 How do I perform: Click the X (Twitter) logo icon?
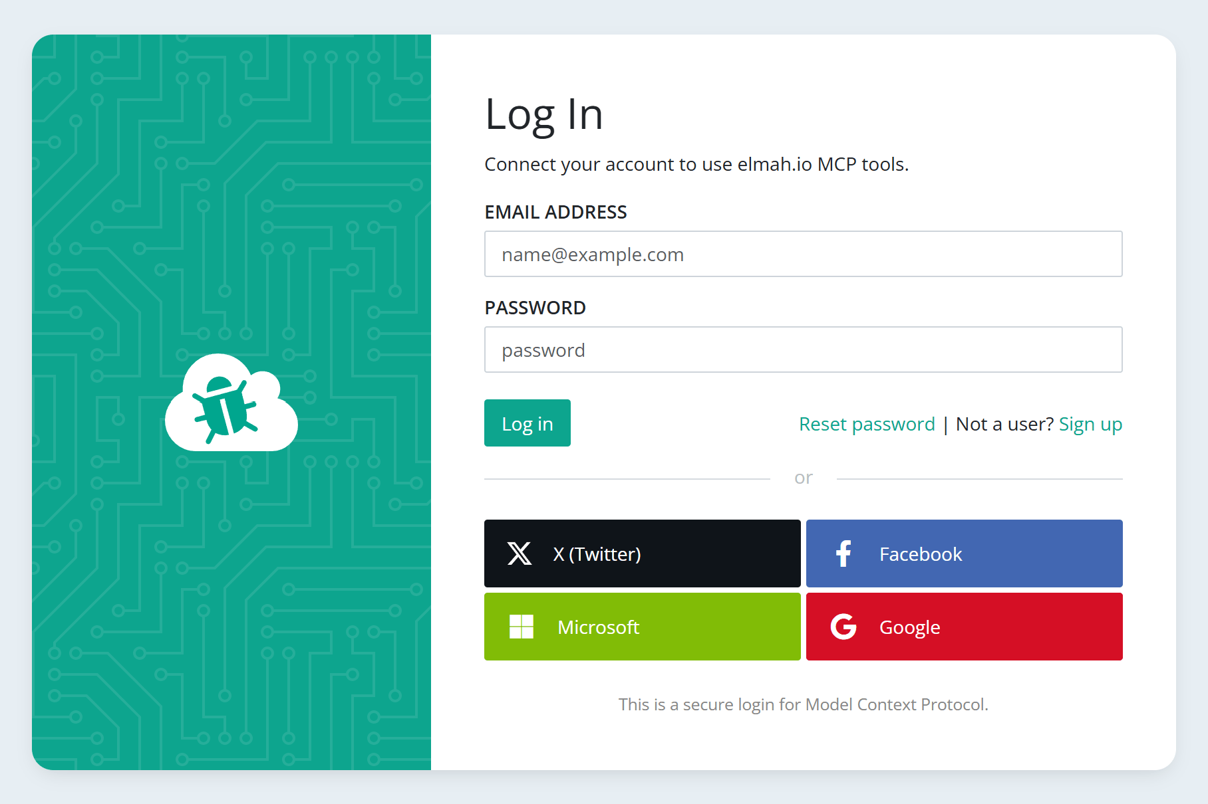click(520, 553)
